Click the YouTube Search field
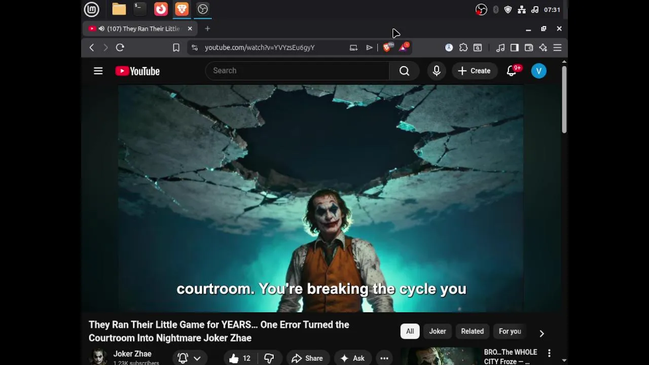This screenshot has height=365, width=649. coord(297,71)
